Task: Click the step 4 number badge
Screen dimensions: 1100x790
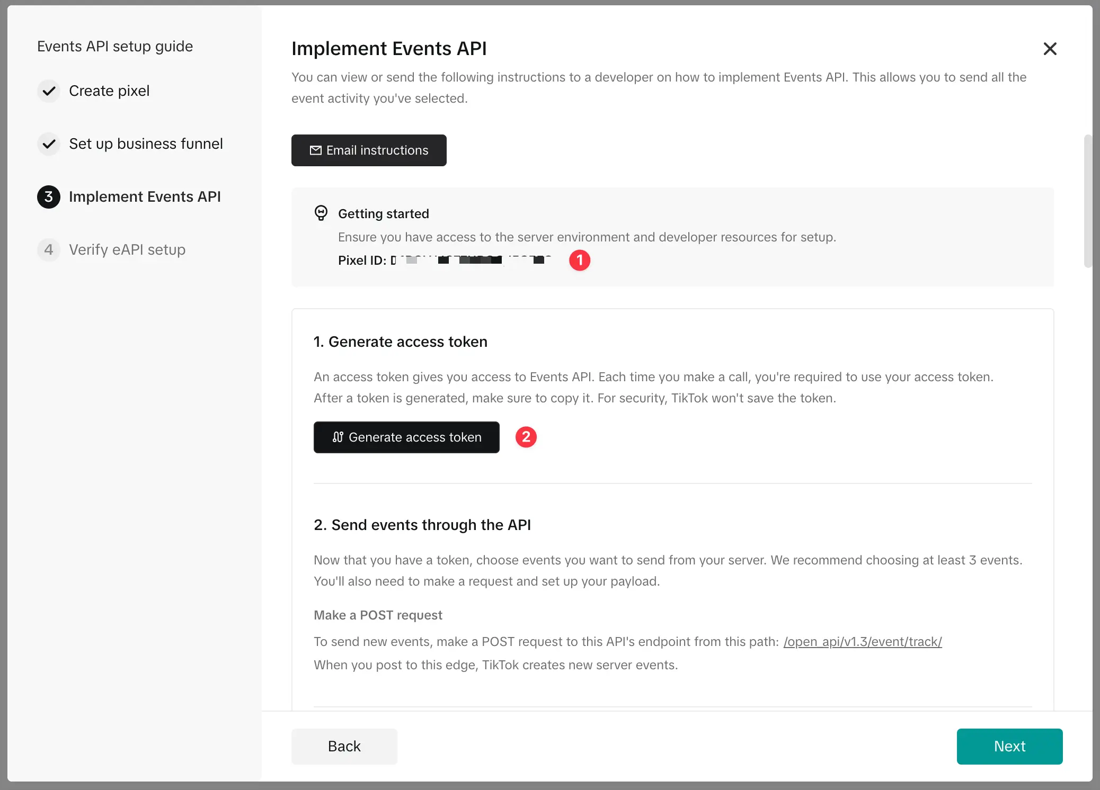Action: point(49,250)
